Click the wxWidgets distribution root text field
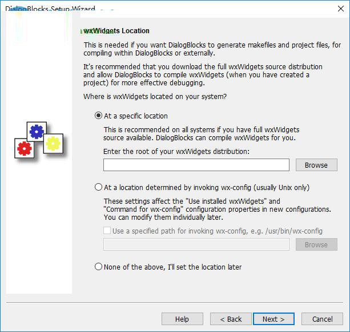 [x=196, y=165]
